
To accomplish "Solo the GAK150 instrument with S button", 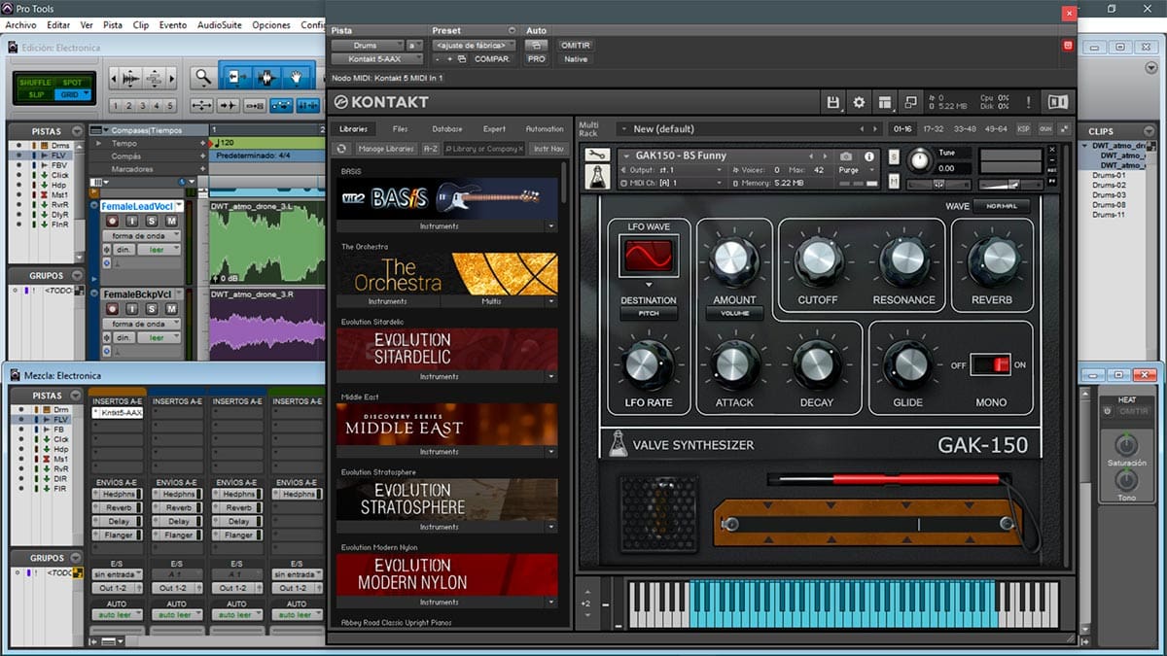I will click(894, 157).
